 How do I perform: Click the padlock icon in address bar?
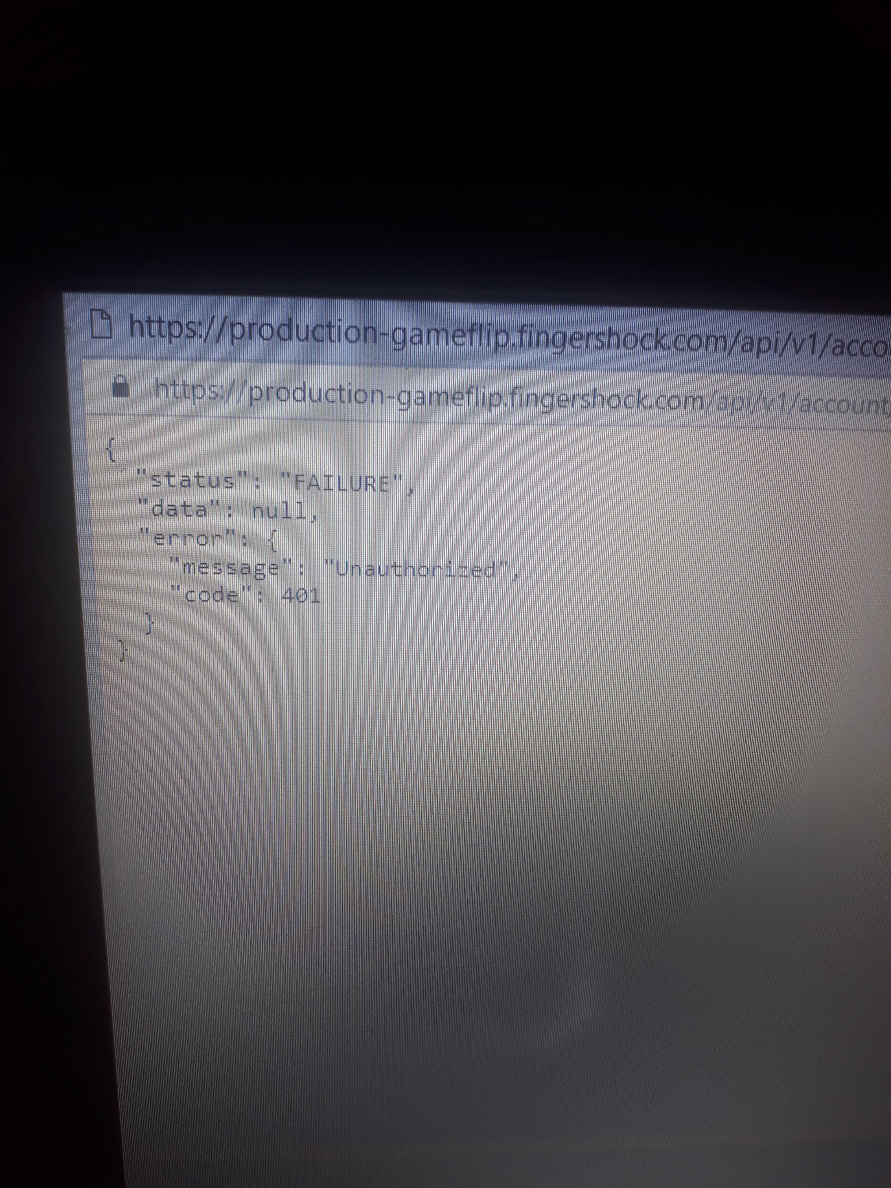(121, 387)
